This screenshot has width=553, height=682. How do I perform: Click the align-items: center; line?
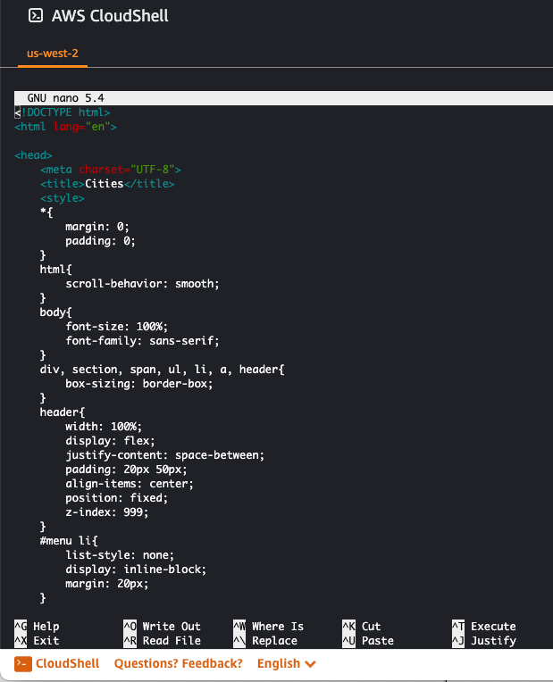130,483
